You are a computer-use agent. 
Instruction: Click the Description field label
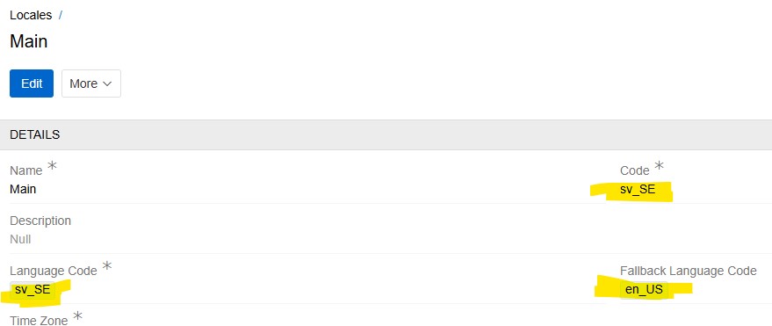pyautogui.click(x=40, y=221)
